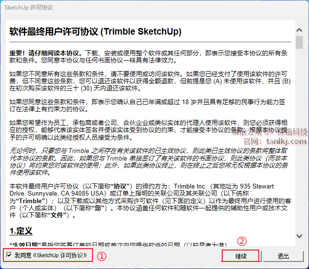Click the 继续 (Continue) button

coord(241,256)
